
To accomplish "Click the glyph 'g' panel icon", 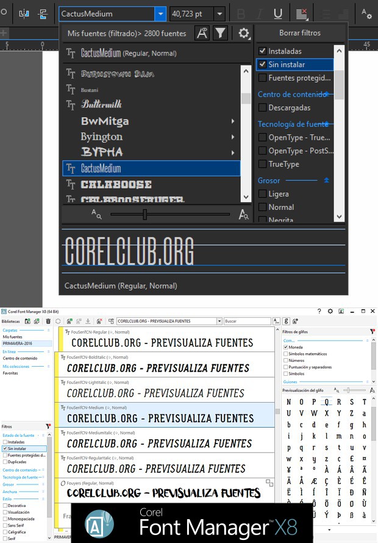I will point(287,322).
